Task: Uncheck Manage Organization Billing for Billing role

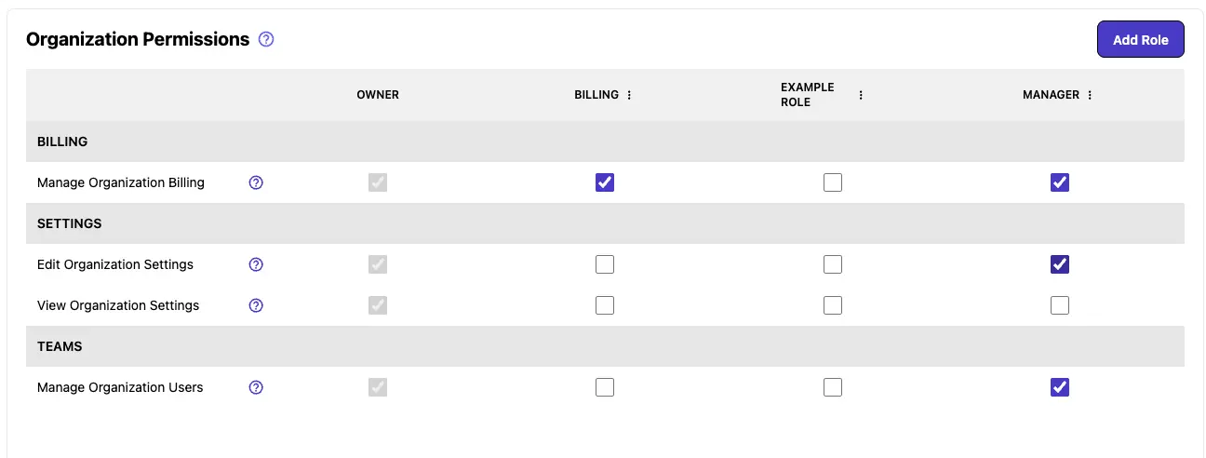Action: [x=605, y=182]
